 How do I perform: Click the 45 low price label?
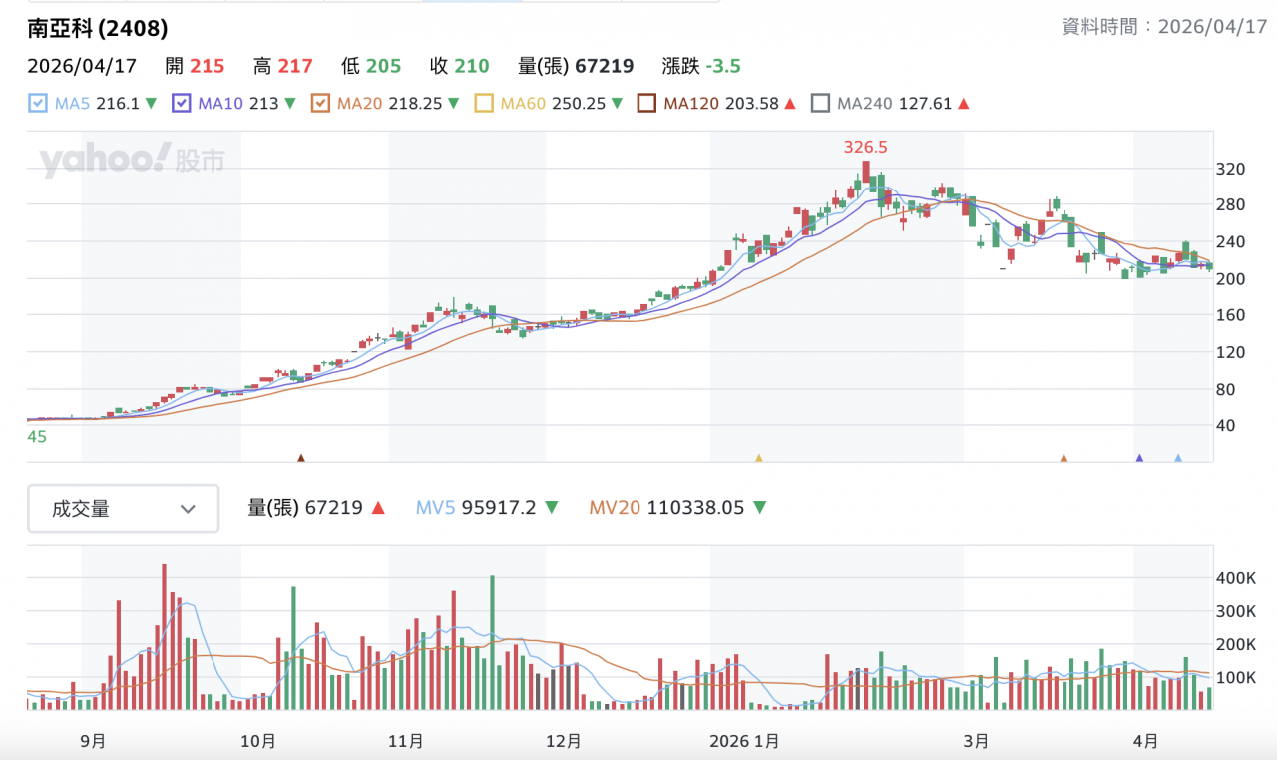point(37,437)
